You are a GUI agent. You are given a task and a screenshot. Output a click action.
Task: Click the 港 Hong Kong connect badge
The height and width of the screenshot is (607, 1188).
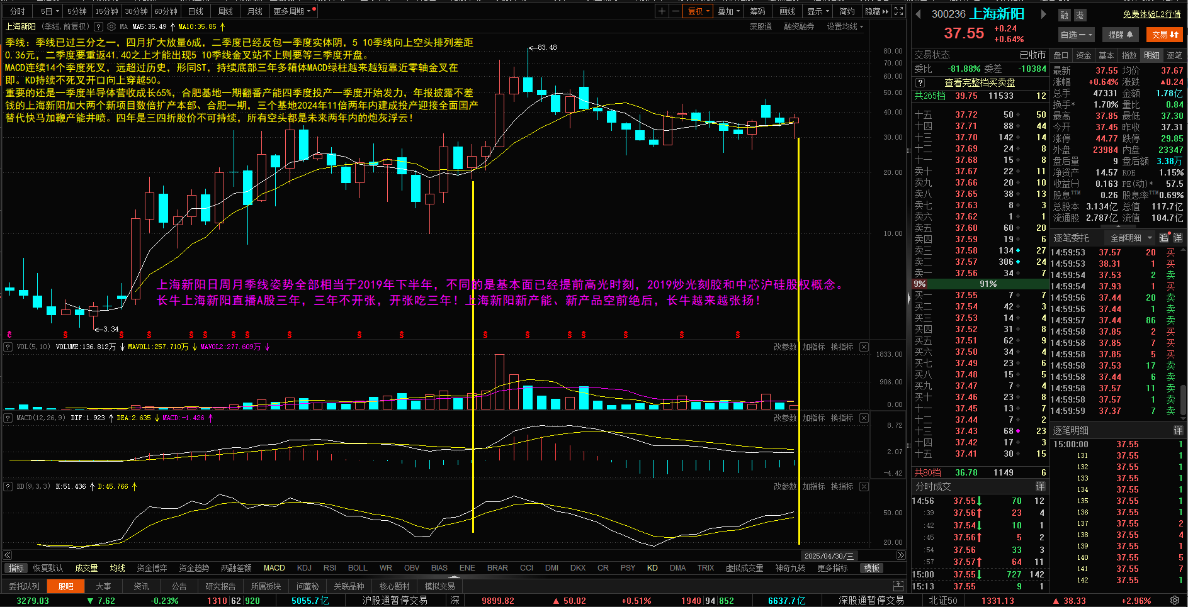click(x=1080, y=15)
